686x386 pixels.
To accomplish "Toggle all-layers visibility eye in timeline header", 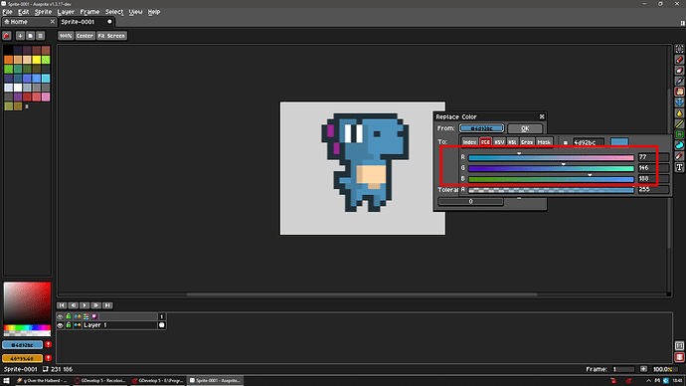I will pyautogui.click(x=61, y=316).
